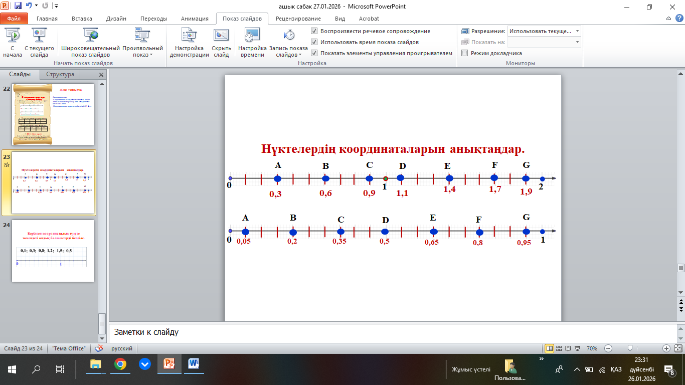Select slide 24 thumbnail
685x385 pixels.
[53, 251]
